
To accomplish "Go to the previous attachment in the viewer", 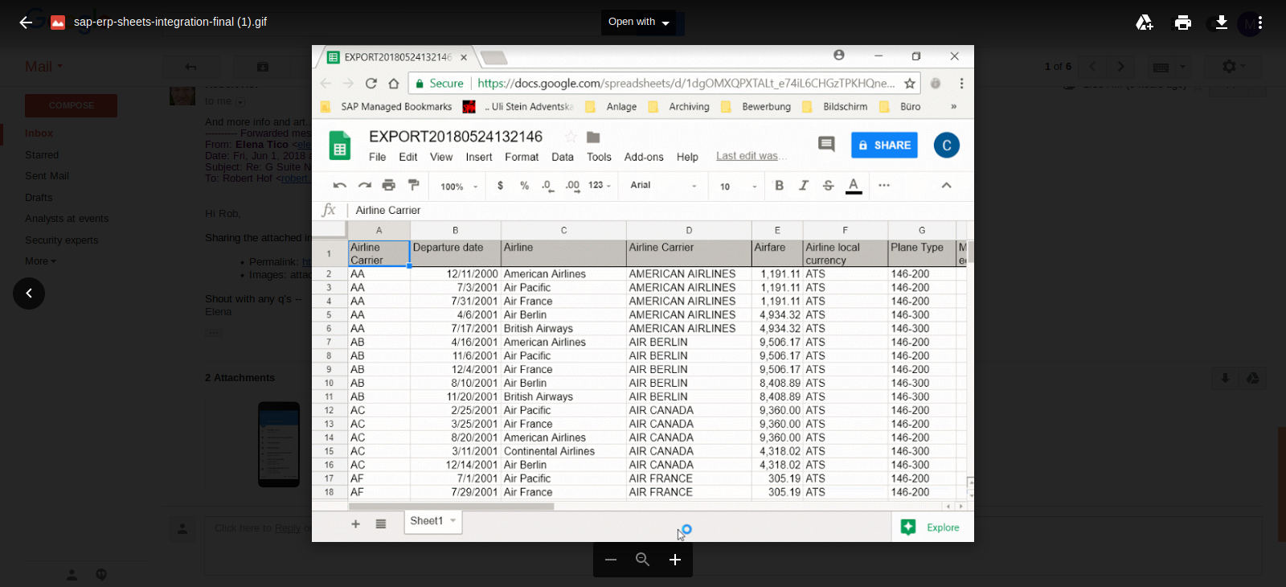I will [29, 293].
